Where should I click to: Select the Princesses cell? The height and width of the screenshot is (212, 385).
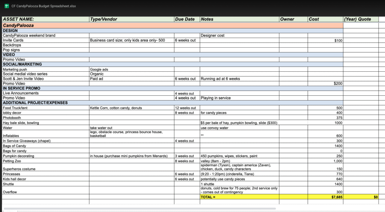click(45, 174)
